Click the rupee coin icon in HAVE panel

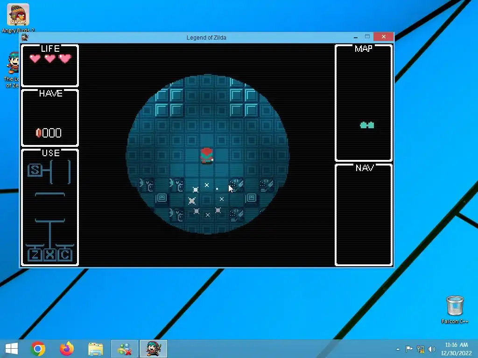point(39,133)
